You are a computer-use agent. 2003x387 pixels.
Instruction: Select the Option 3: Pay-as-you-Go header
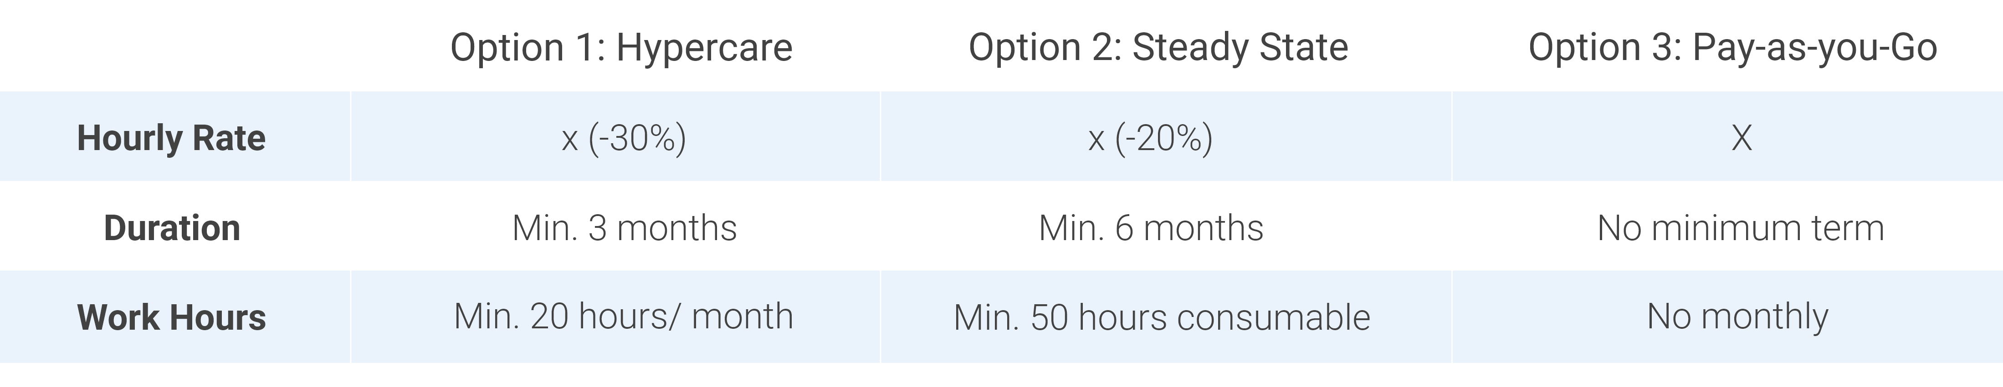coord(1732,47)
